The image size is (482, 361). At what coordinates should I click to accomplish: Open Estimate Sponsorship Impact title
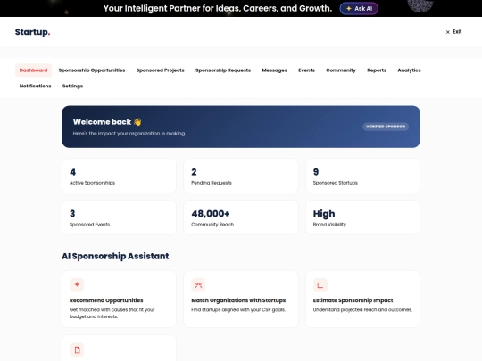(x=353, y=300)
